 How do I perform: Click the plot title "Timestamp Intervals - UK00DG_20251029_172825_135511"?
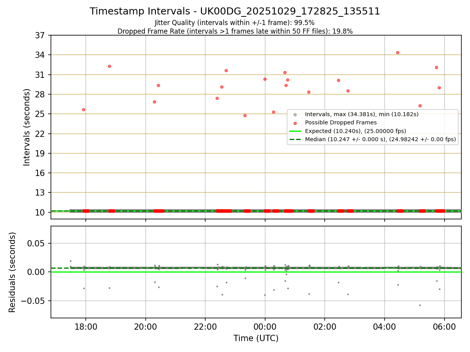coord(235,11)
